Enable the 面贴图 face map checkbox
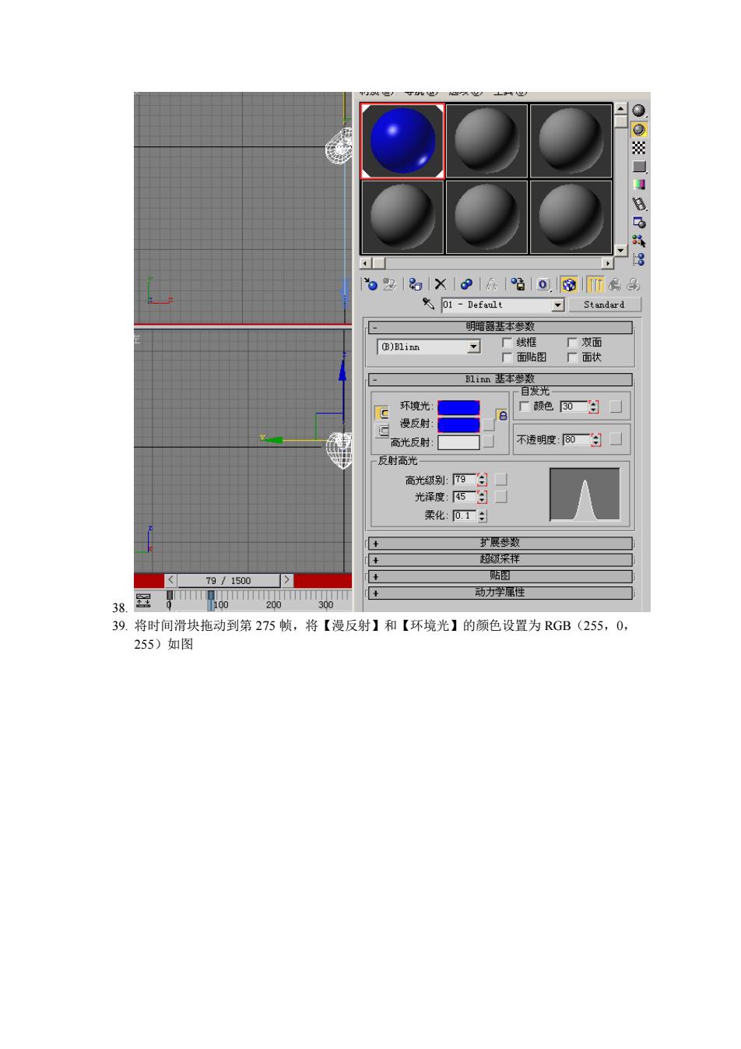 click(507, 357)
